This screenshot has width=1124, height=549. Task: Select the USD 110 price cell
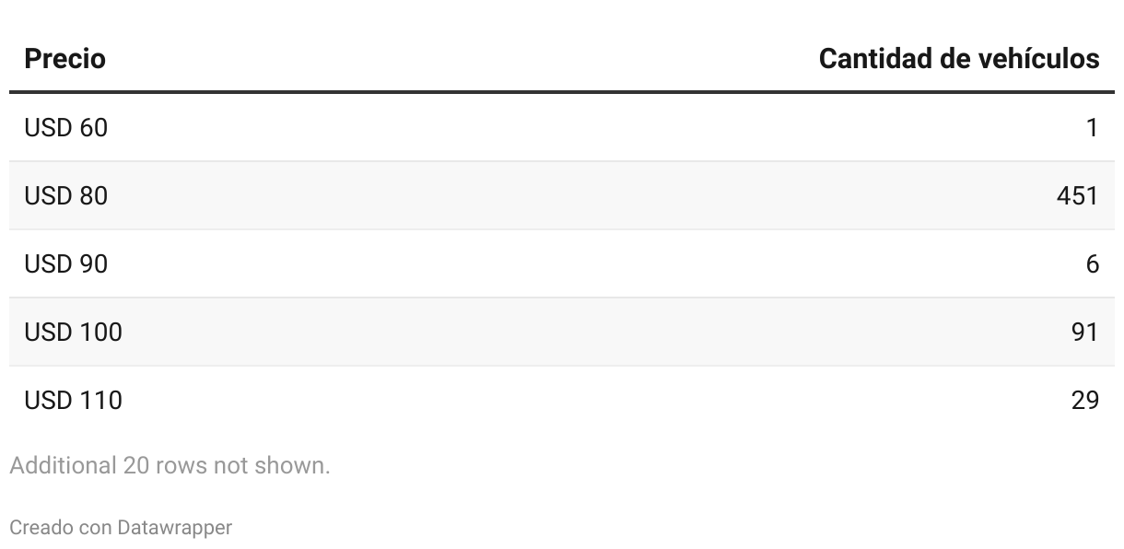(73, 401)
